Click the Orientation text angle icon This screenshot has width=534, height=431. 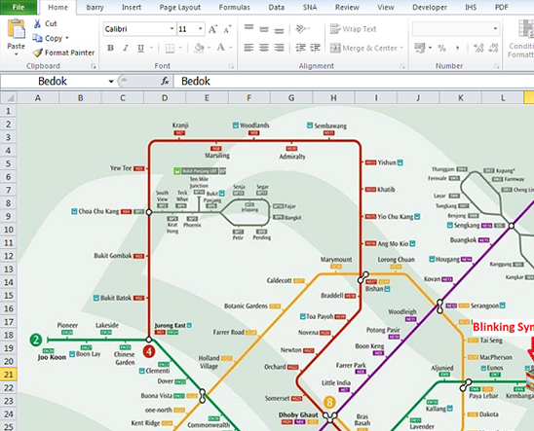pos(300,29)
